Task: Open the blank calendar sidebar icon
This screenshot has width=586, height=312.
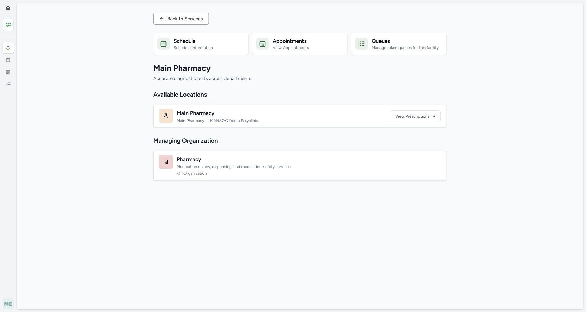Action: 8,60
